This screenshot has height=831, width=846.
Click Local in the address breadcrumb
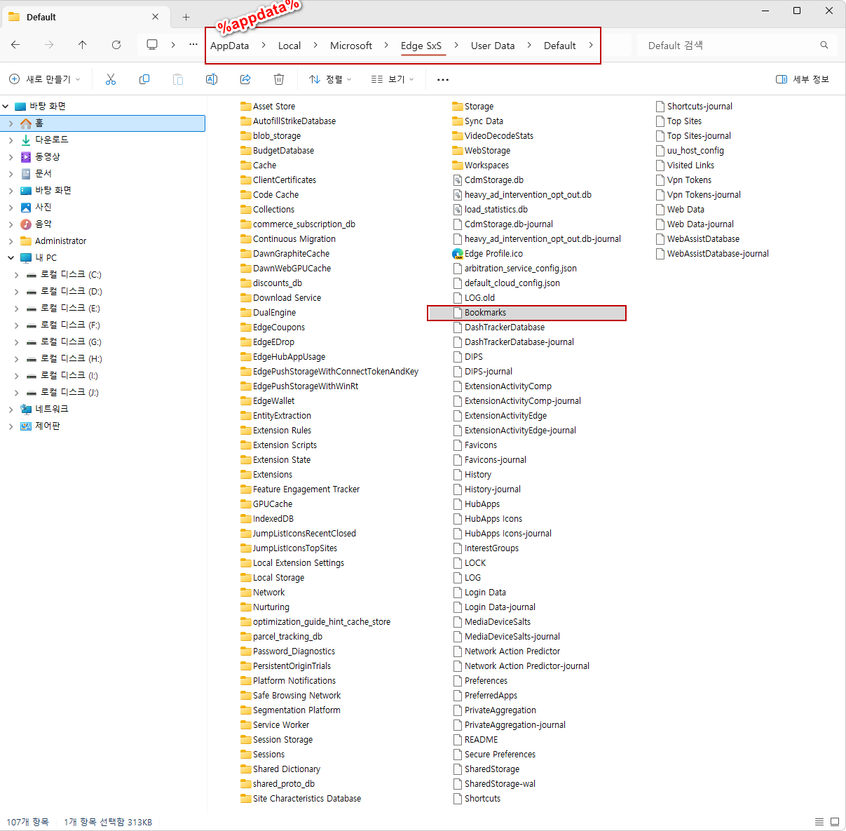point(289,46)
